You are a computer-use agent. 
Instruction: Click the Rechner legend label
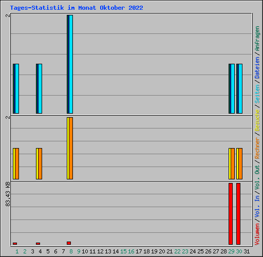257,148
